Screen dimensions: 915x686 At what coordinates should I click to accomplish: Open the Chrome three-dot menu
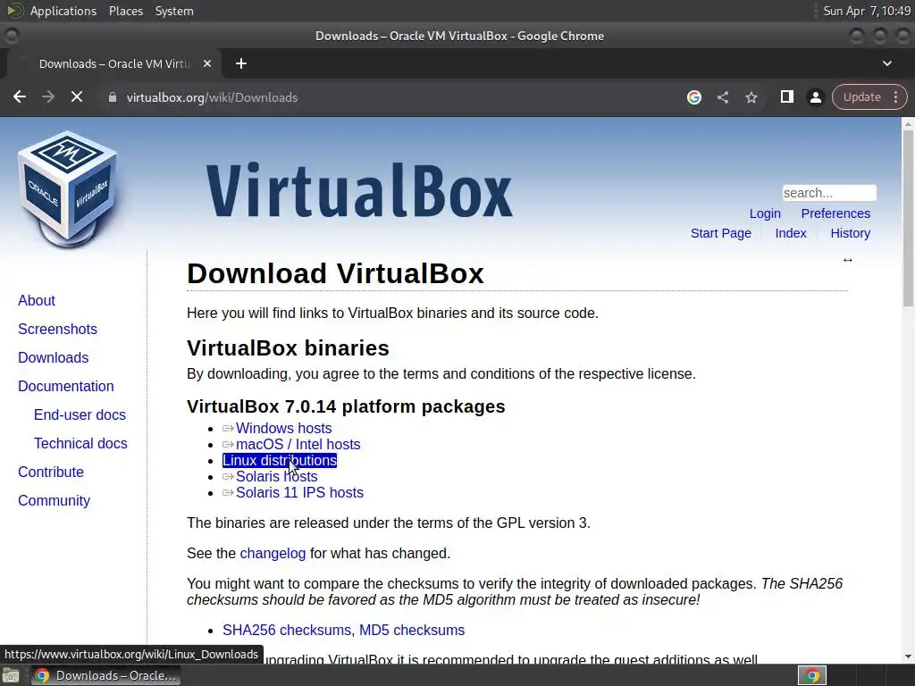point(895,97)
